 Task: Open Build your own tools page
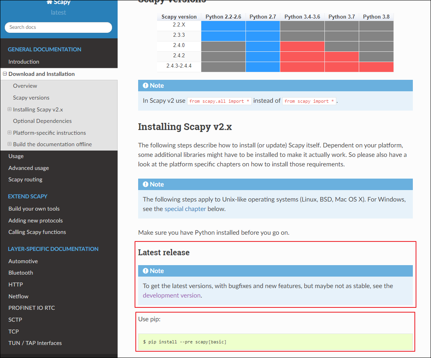click(x=34, y=209)
